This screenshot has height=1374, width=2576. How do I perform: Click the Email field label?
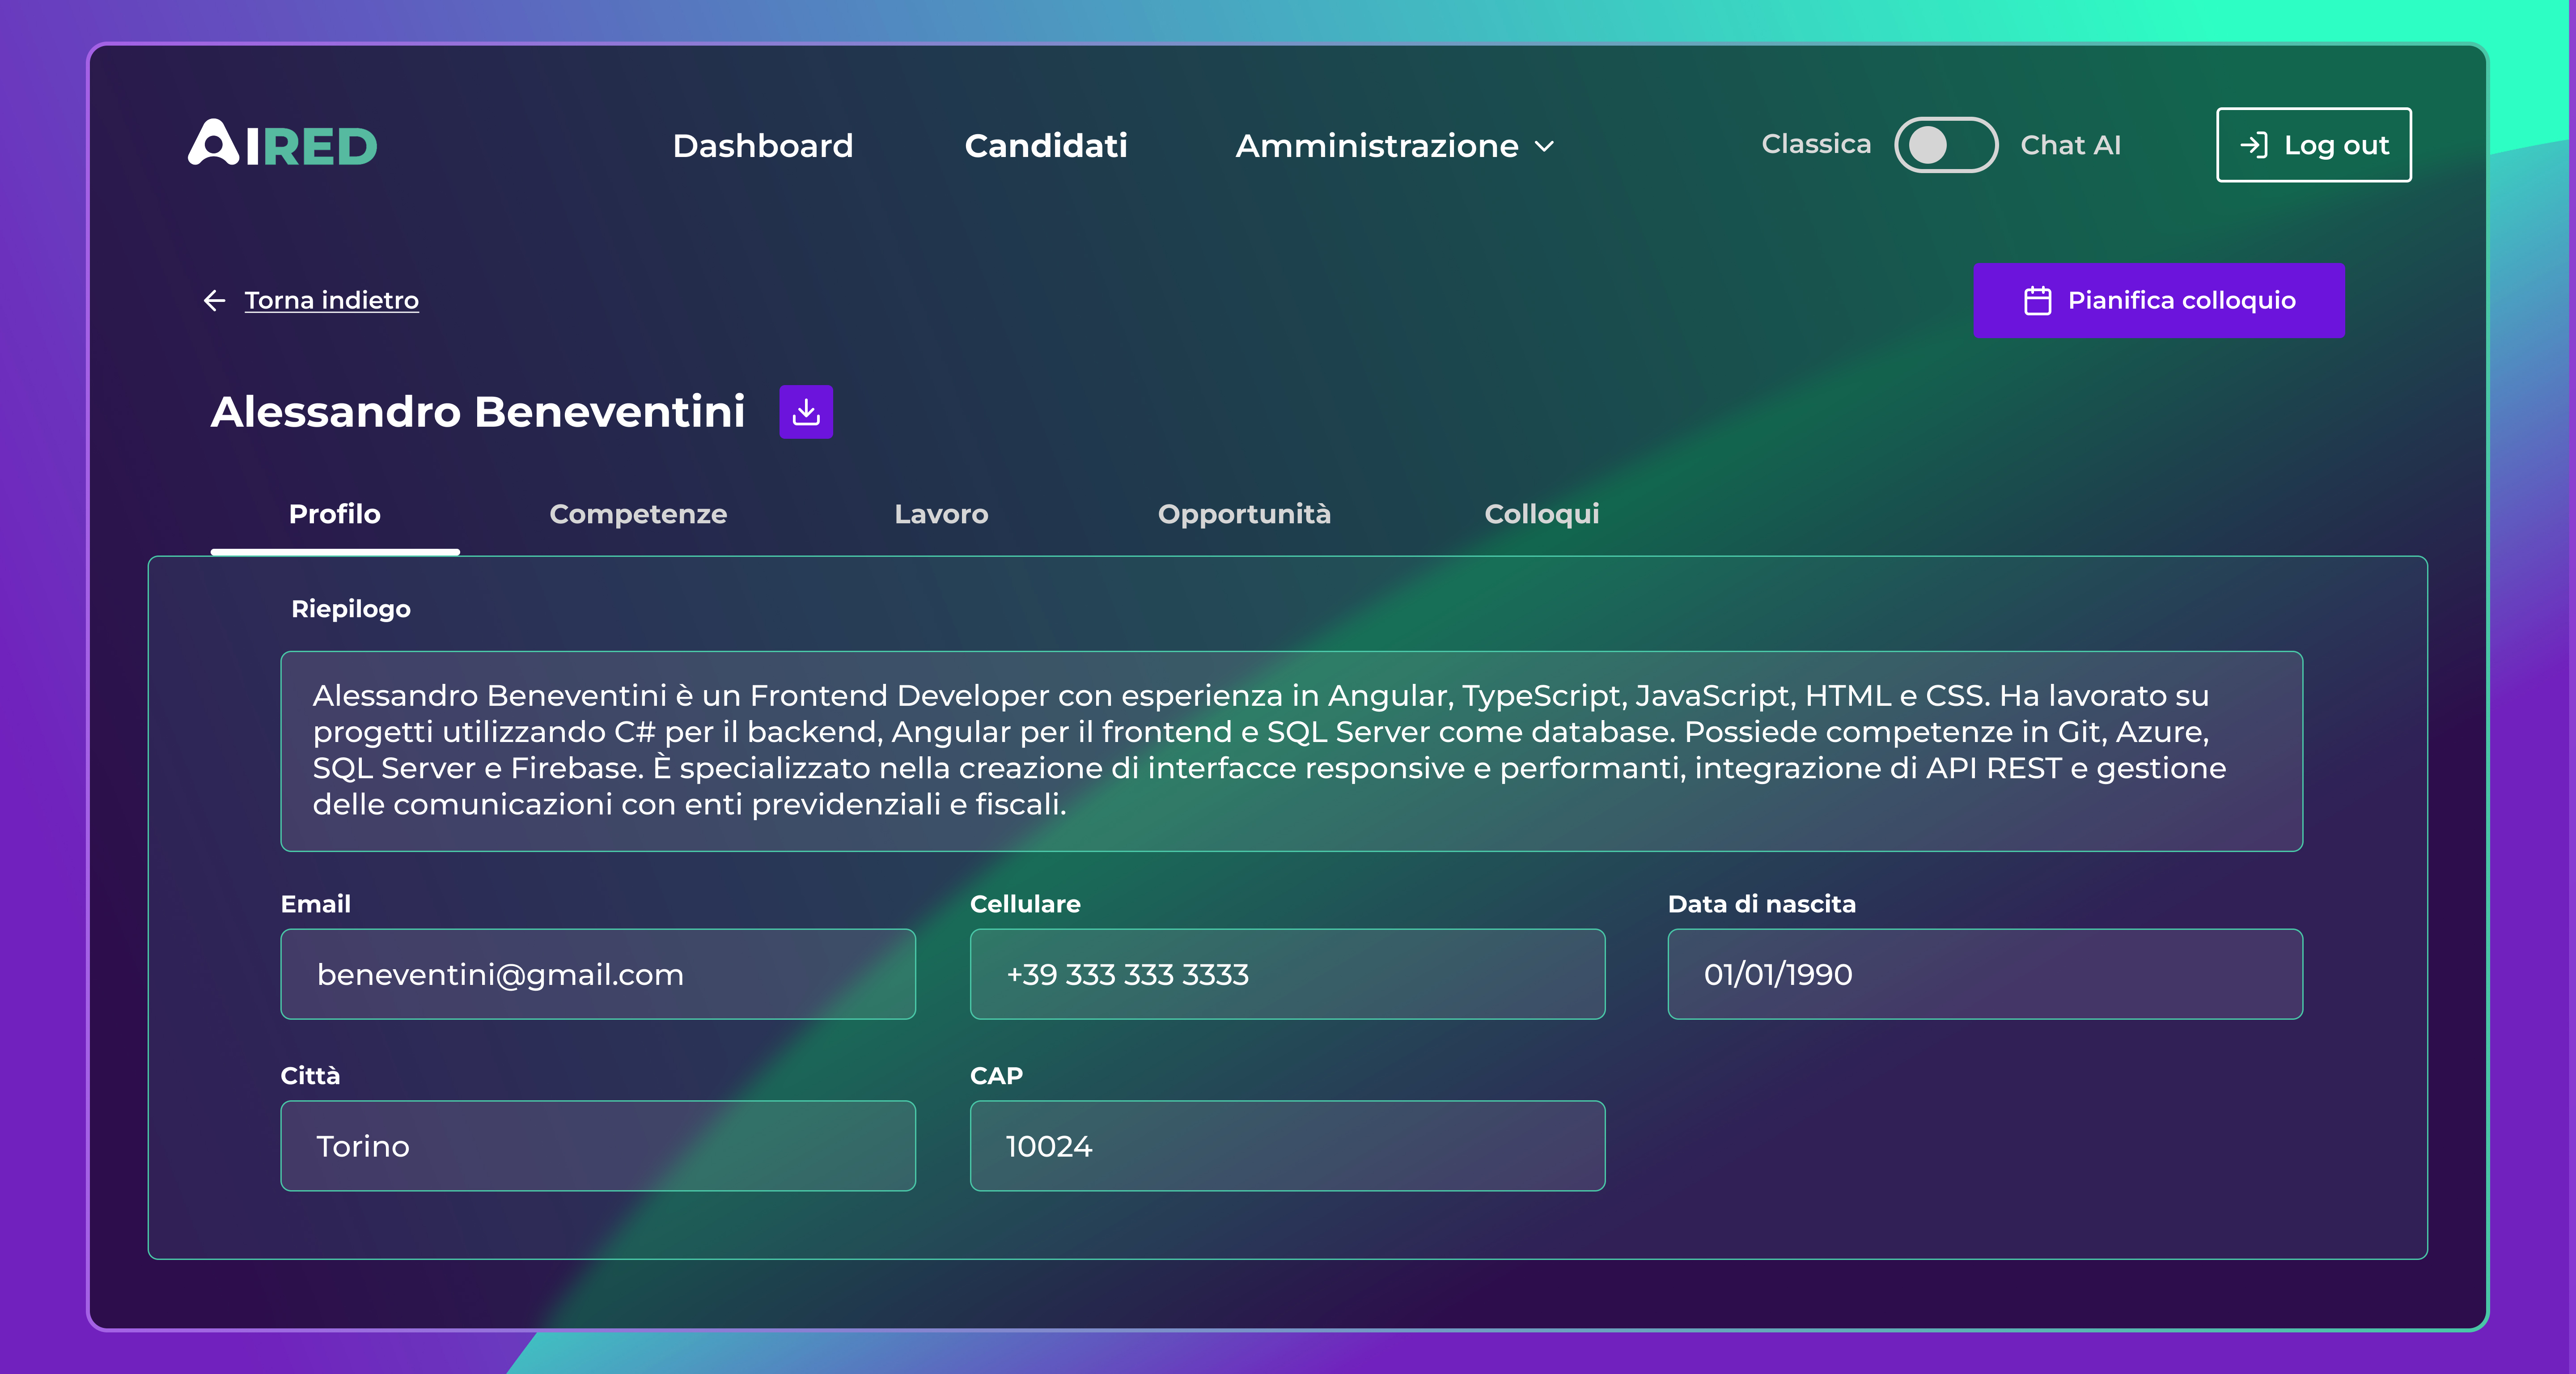coord(316,904)
